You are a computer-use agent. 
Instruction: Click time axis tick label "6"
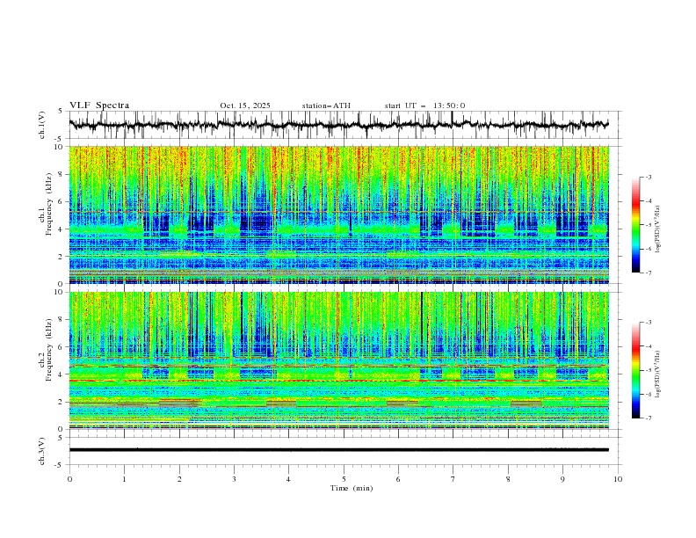[398, 479]
